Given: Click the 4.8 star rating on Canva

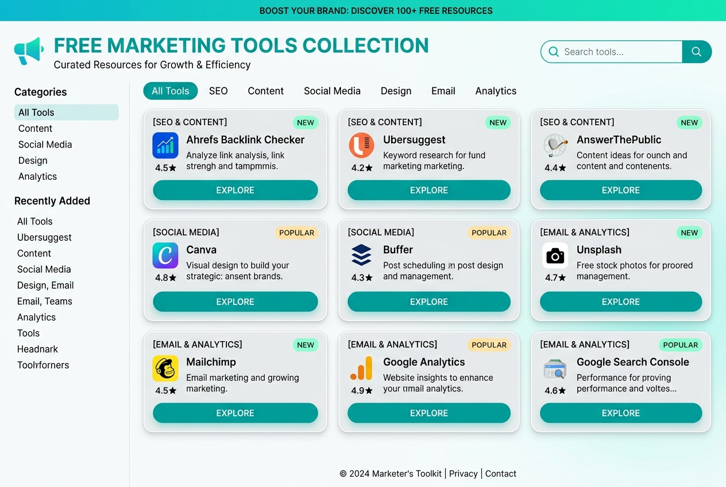Looking at the screenshot, I should coord(165,278).
